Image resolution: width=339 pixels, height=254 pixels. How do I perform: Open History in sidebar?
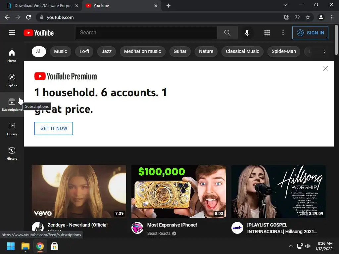click(x=12, y=153)
